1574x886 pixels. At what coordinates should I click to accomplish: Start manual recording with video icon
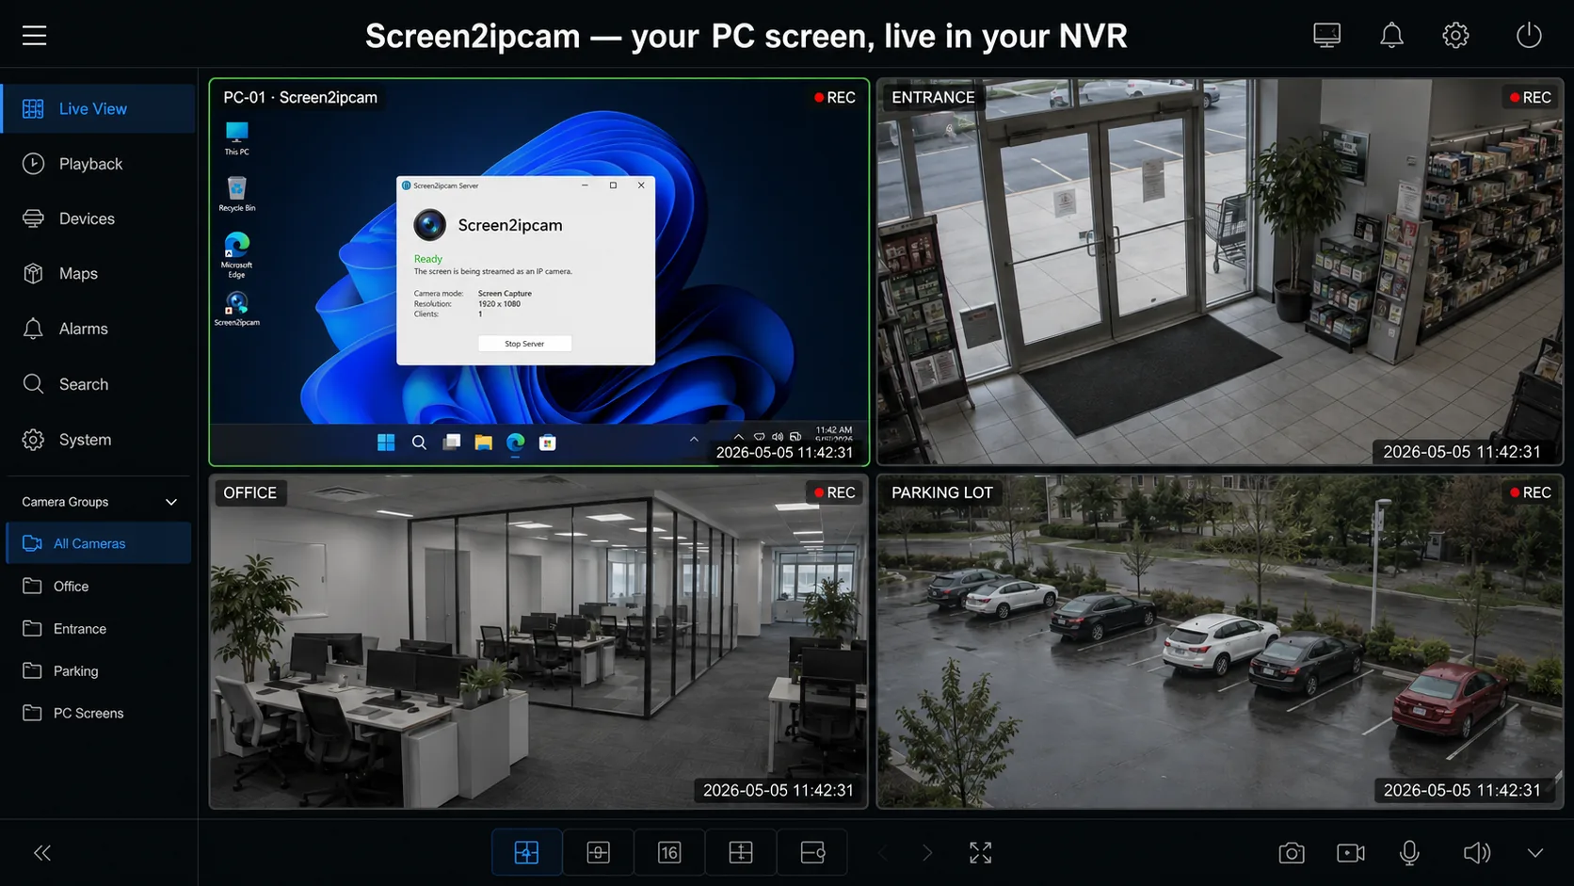1351,853
